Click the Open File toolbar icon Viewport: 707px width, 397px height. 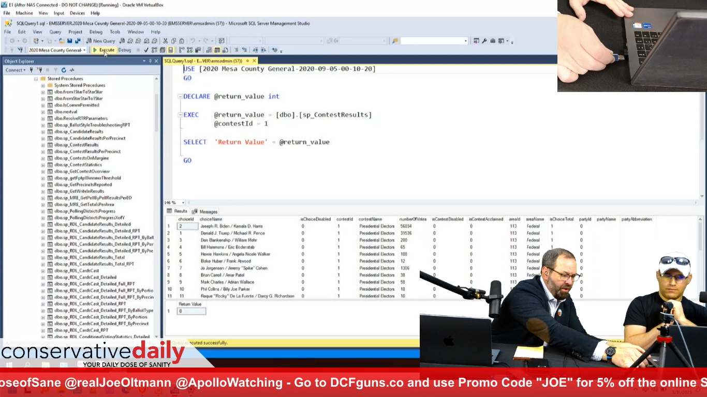tap(62, 41)
